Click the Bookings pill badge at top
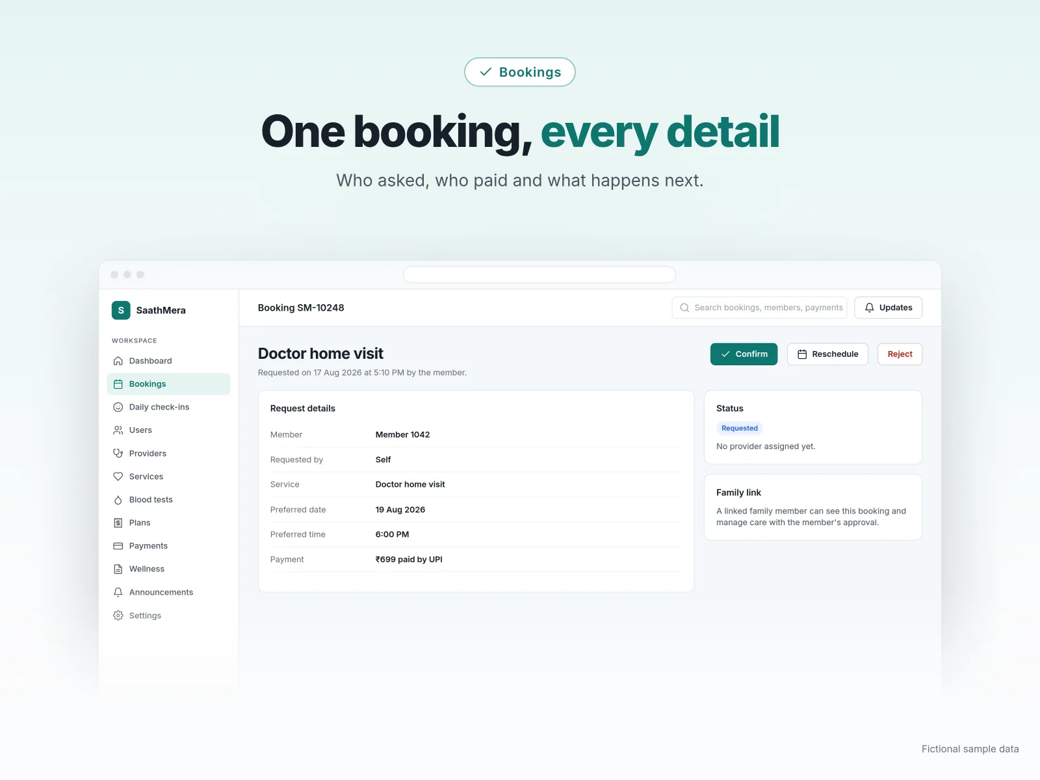The image size is (1040, 780). pos(520,72)
